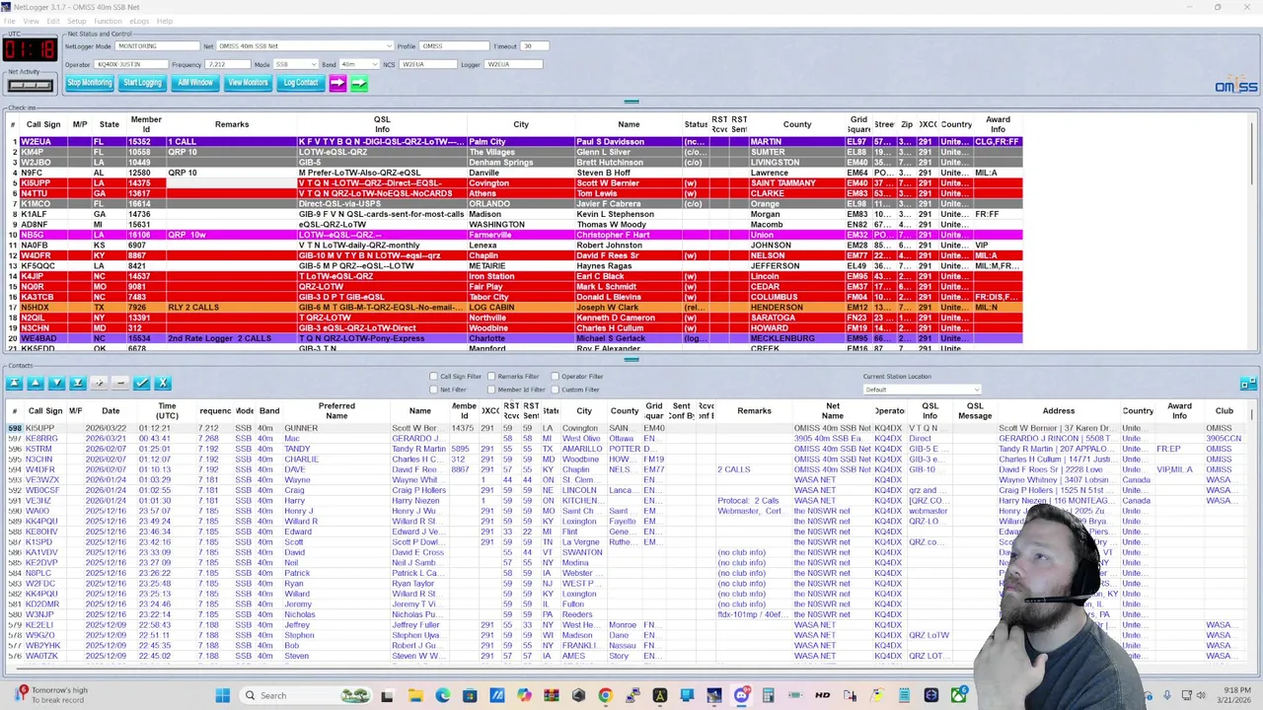1263x710 pixels.
Task: Open Current Station Location dropdown
Action: click(922, 390)
